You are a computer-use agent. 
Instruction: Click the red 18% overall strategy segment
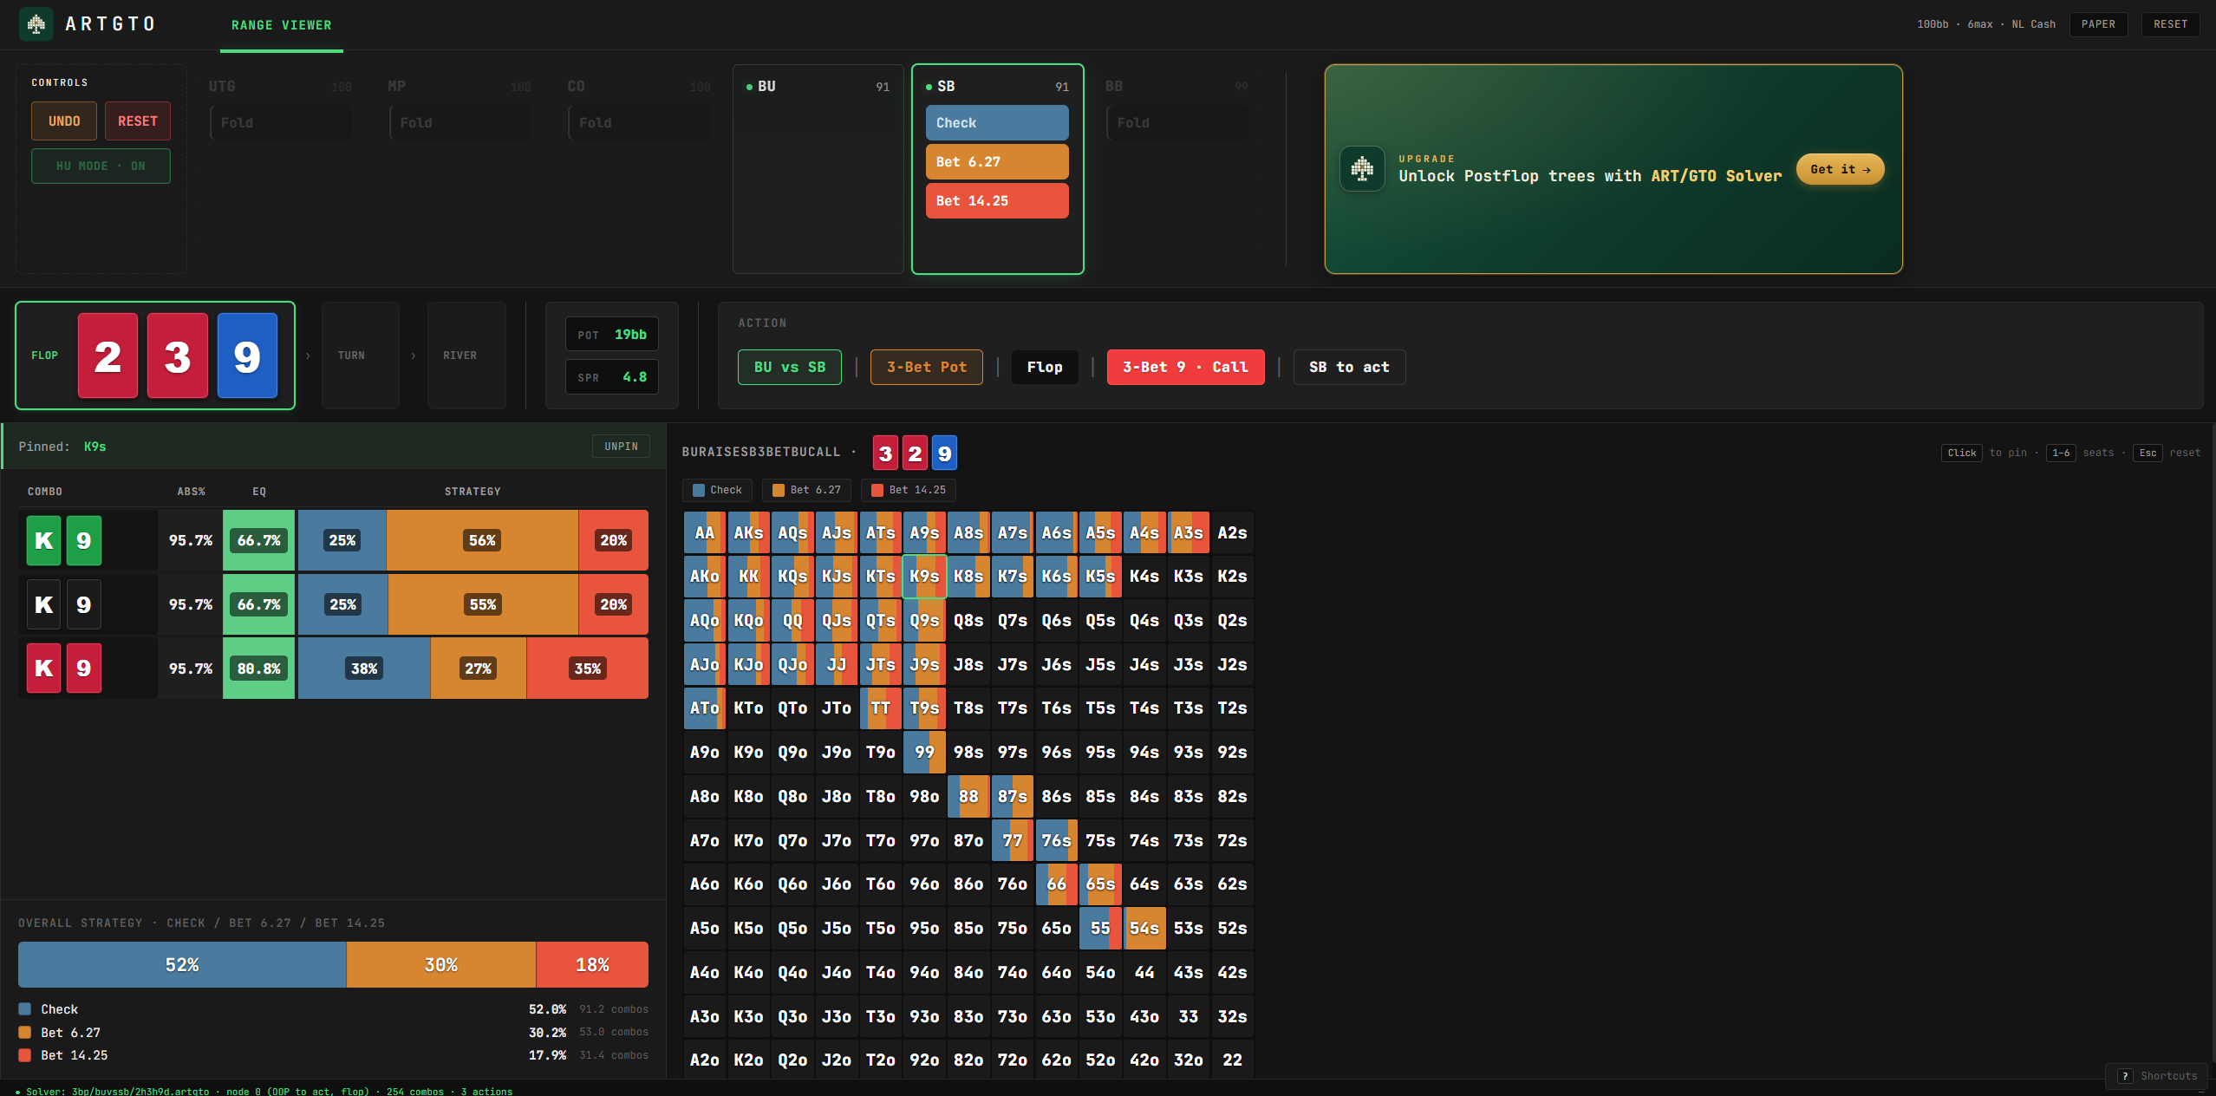click(592, 964)
